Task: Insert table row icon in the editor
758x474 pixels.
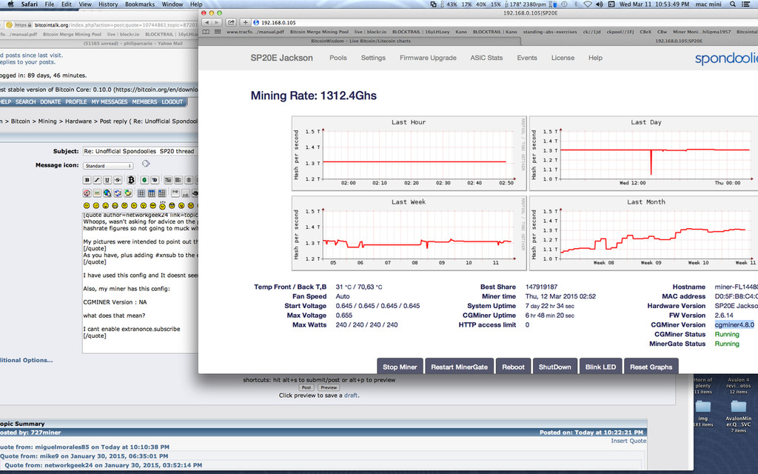Action: 151,193
